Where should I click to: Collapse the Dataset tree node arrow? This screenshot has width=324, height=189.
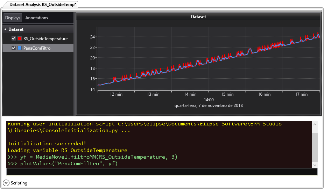point(6,29)
